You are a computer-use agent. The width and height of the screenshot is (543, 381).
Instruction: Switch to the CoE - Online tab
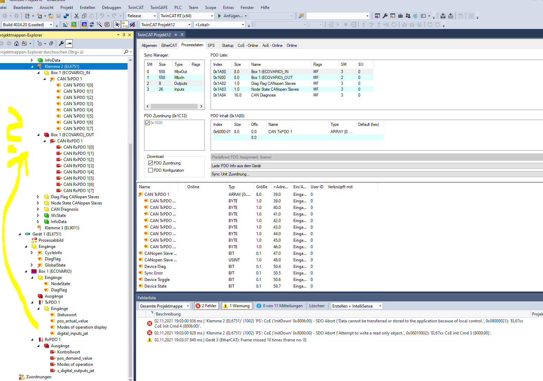pyautogui.click(x=248, y=46)
